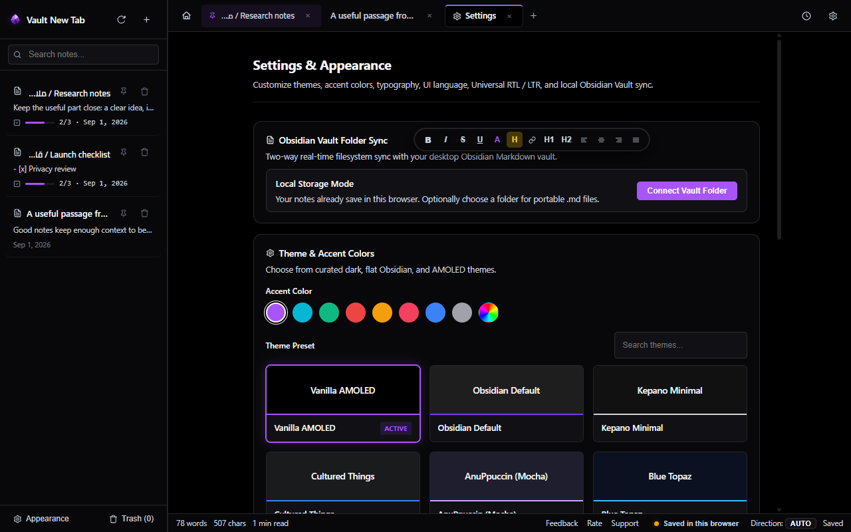Delete the Research notes entry via its trash icon
This screenshot has width=851, height=532.
(x=145, y=92)
